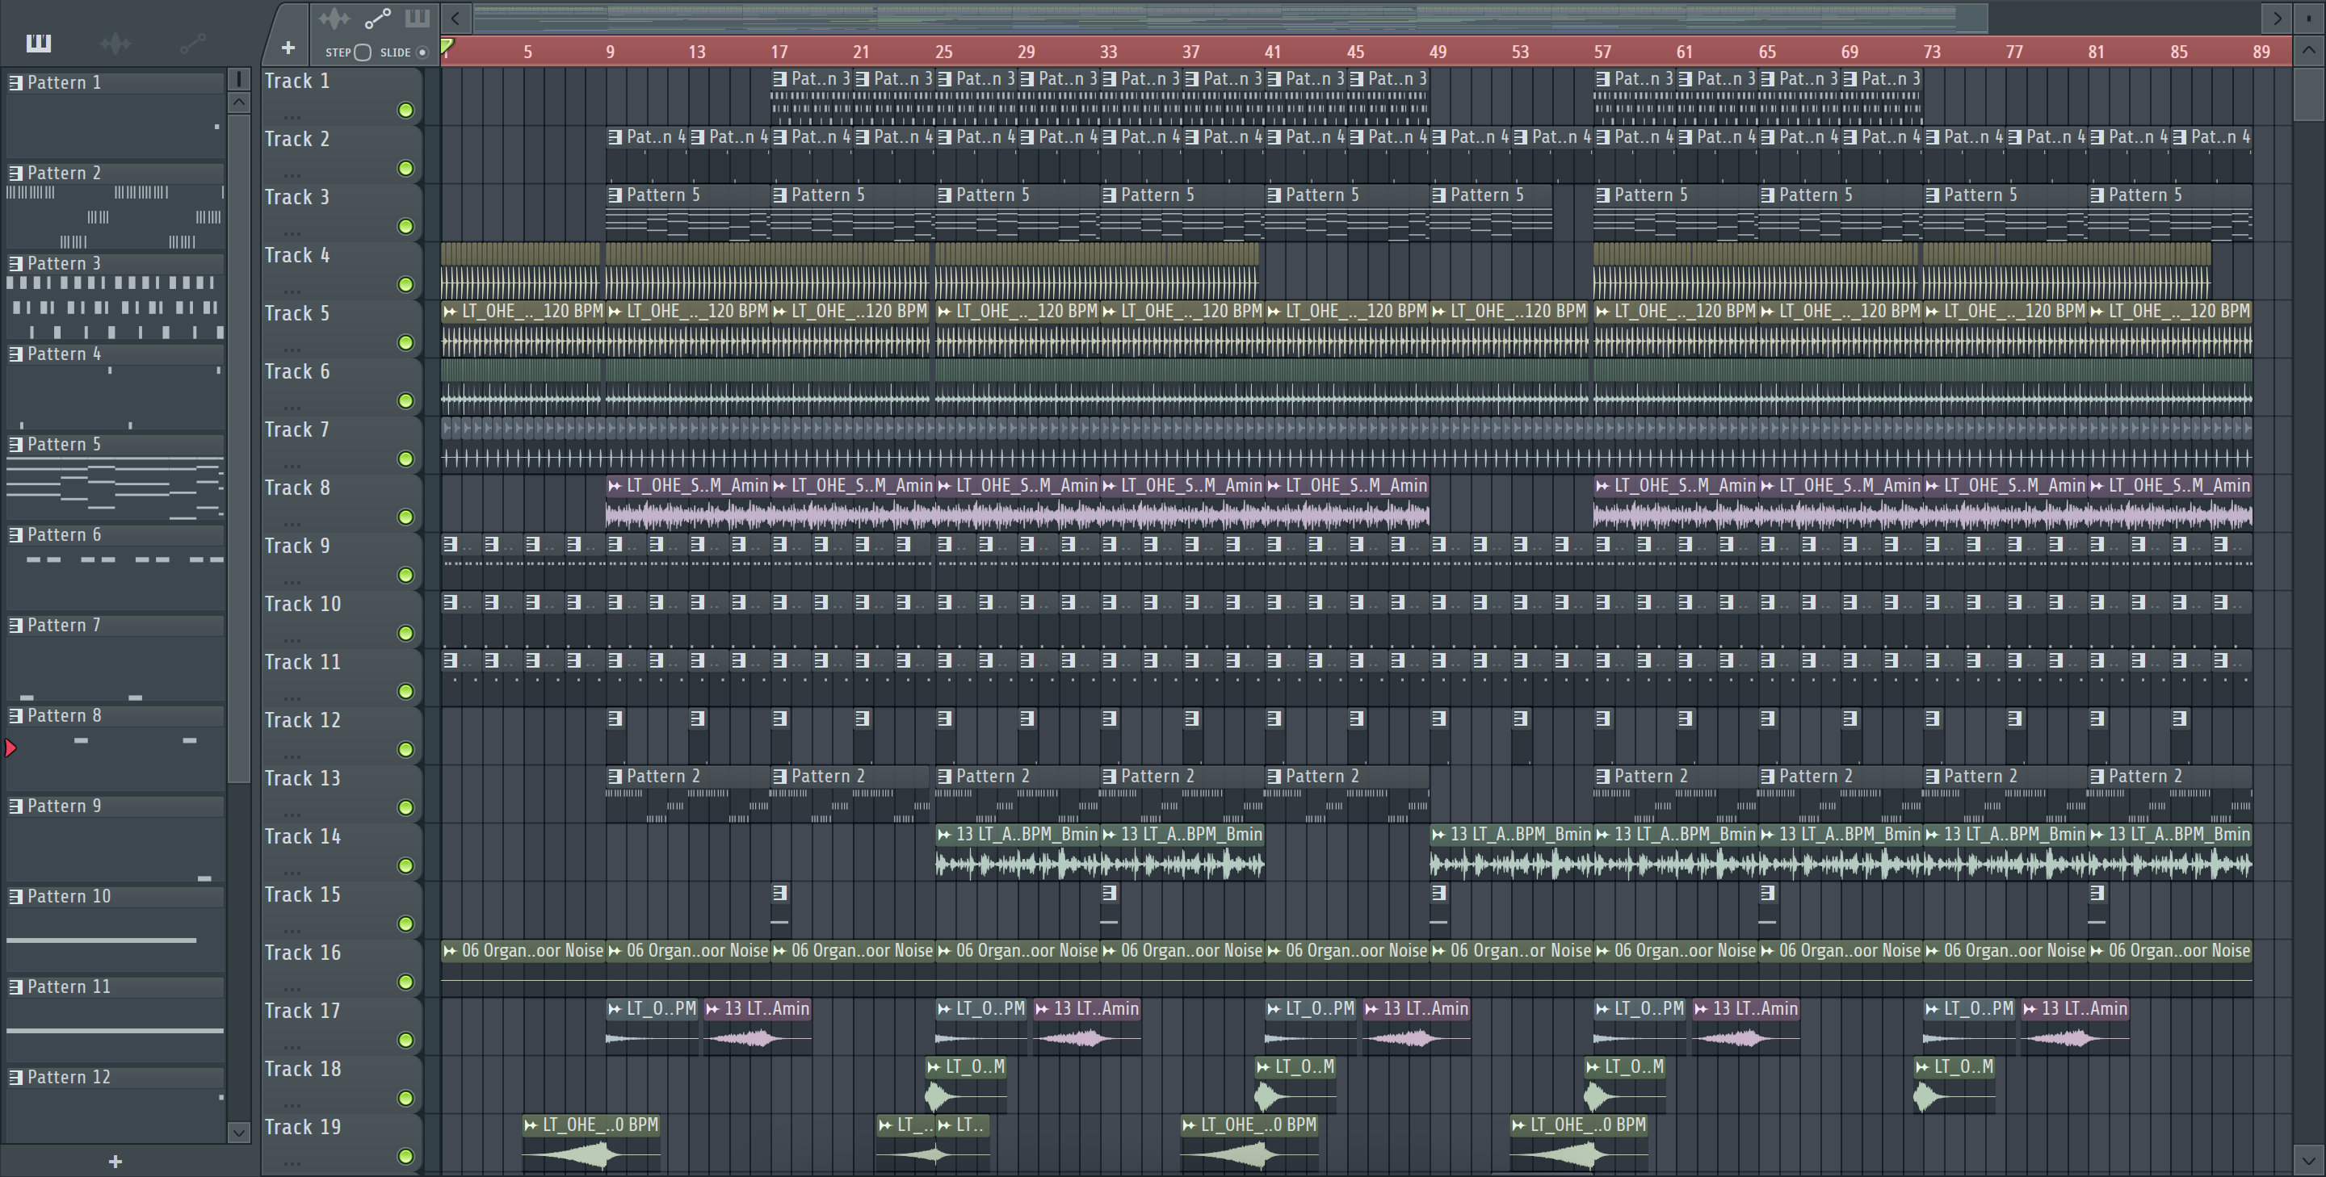Mute Track 2 with its green LED
The height and width of the screenshot is (1177, 2326).
[405, 169]
